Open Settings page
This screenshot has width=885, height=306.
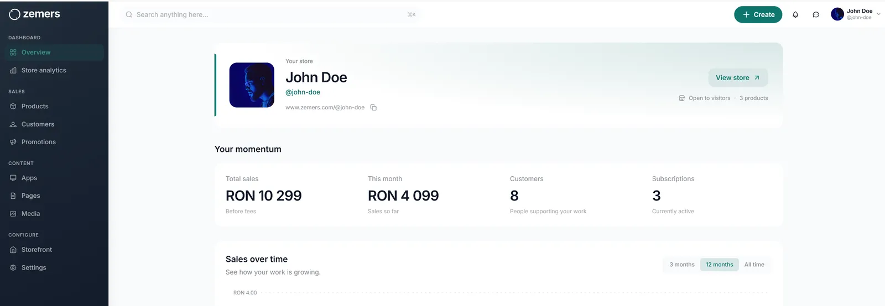click(54, 267)
